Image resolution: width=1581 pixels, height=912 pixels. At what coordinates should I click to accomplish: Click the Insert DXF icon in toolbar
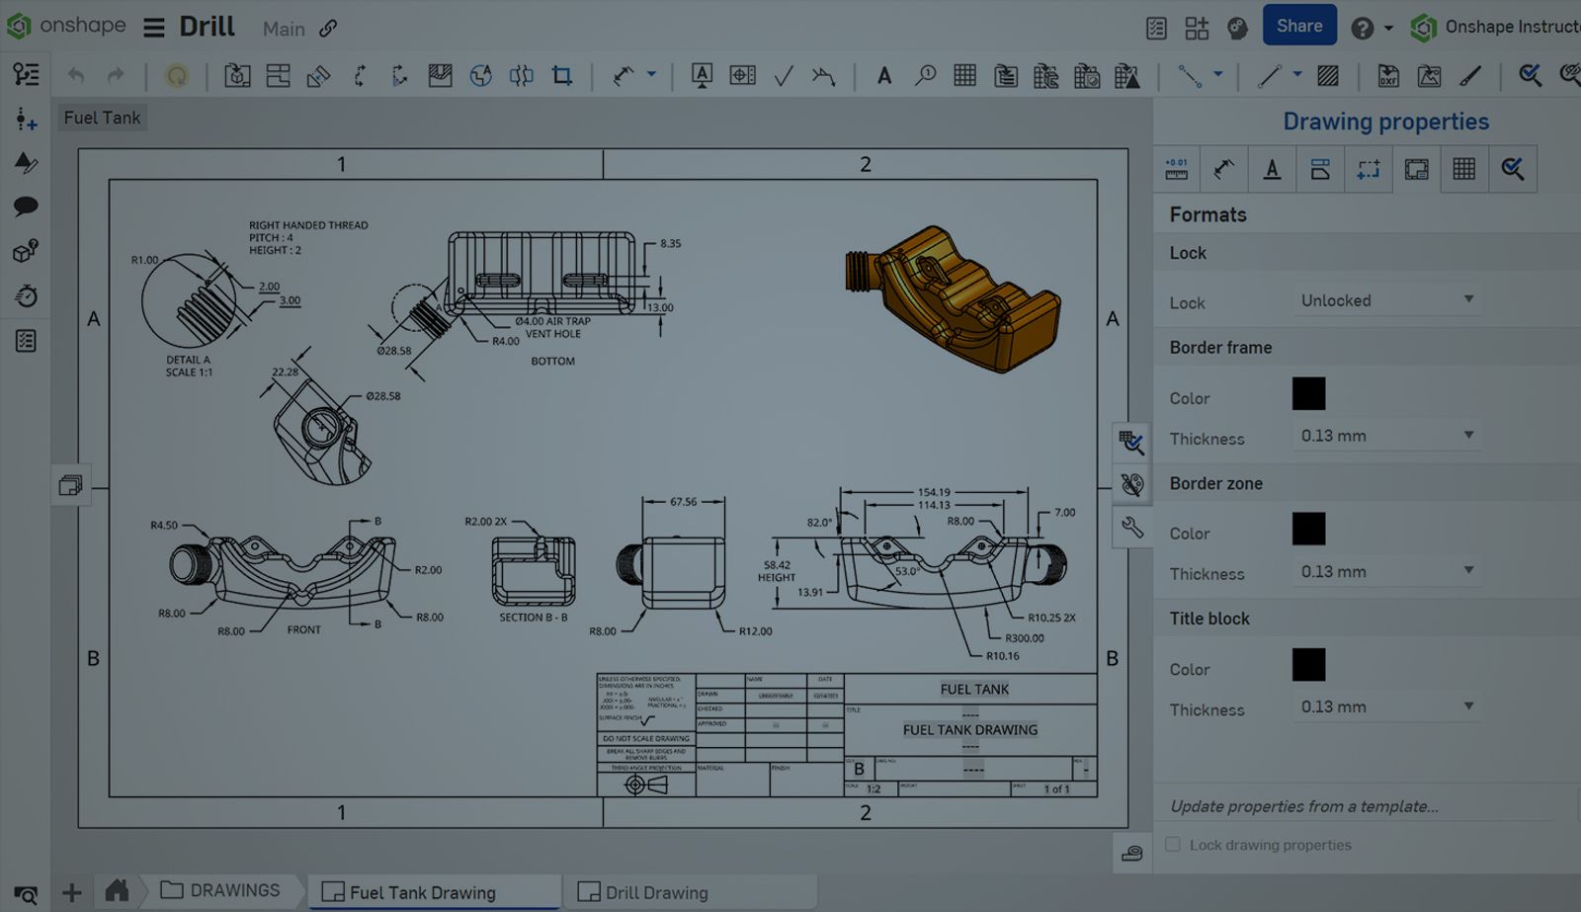point(1388,76)
